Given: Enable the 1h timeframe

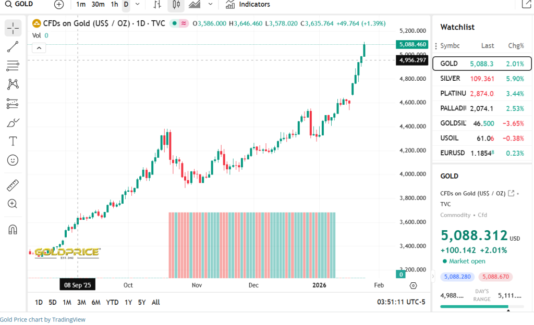Looking at the screenshot, I should (x=114, y=5).
